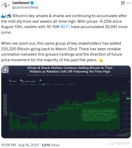
Task: Click the orange badge above the coins metric
Action: (x=21, y=80)
